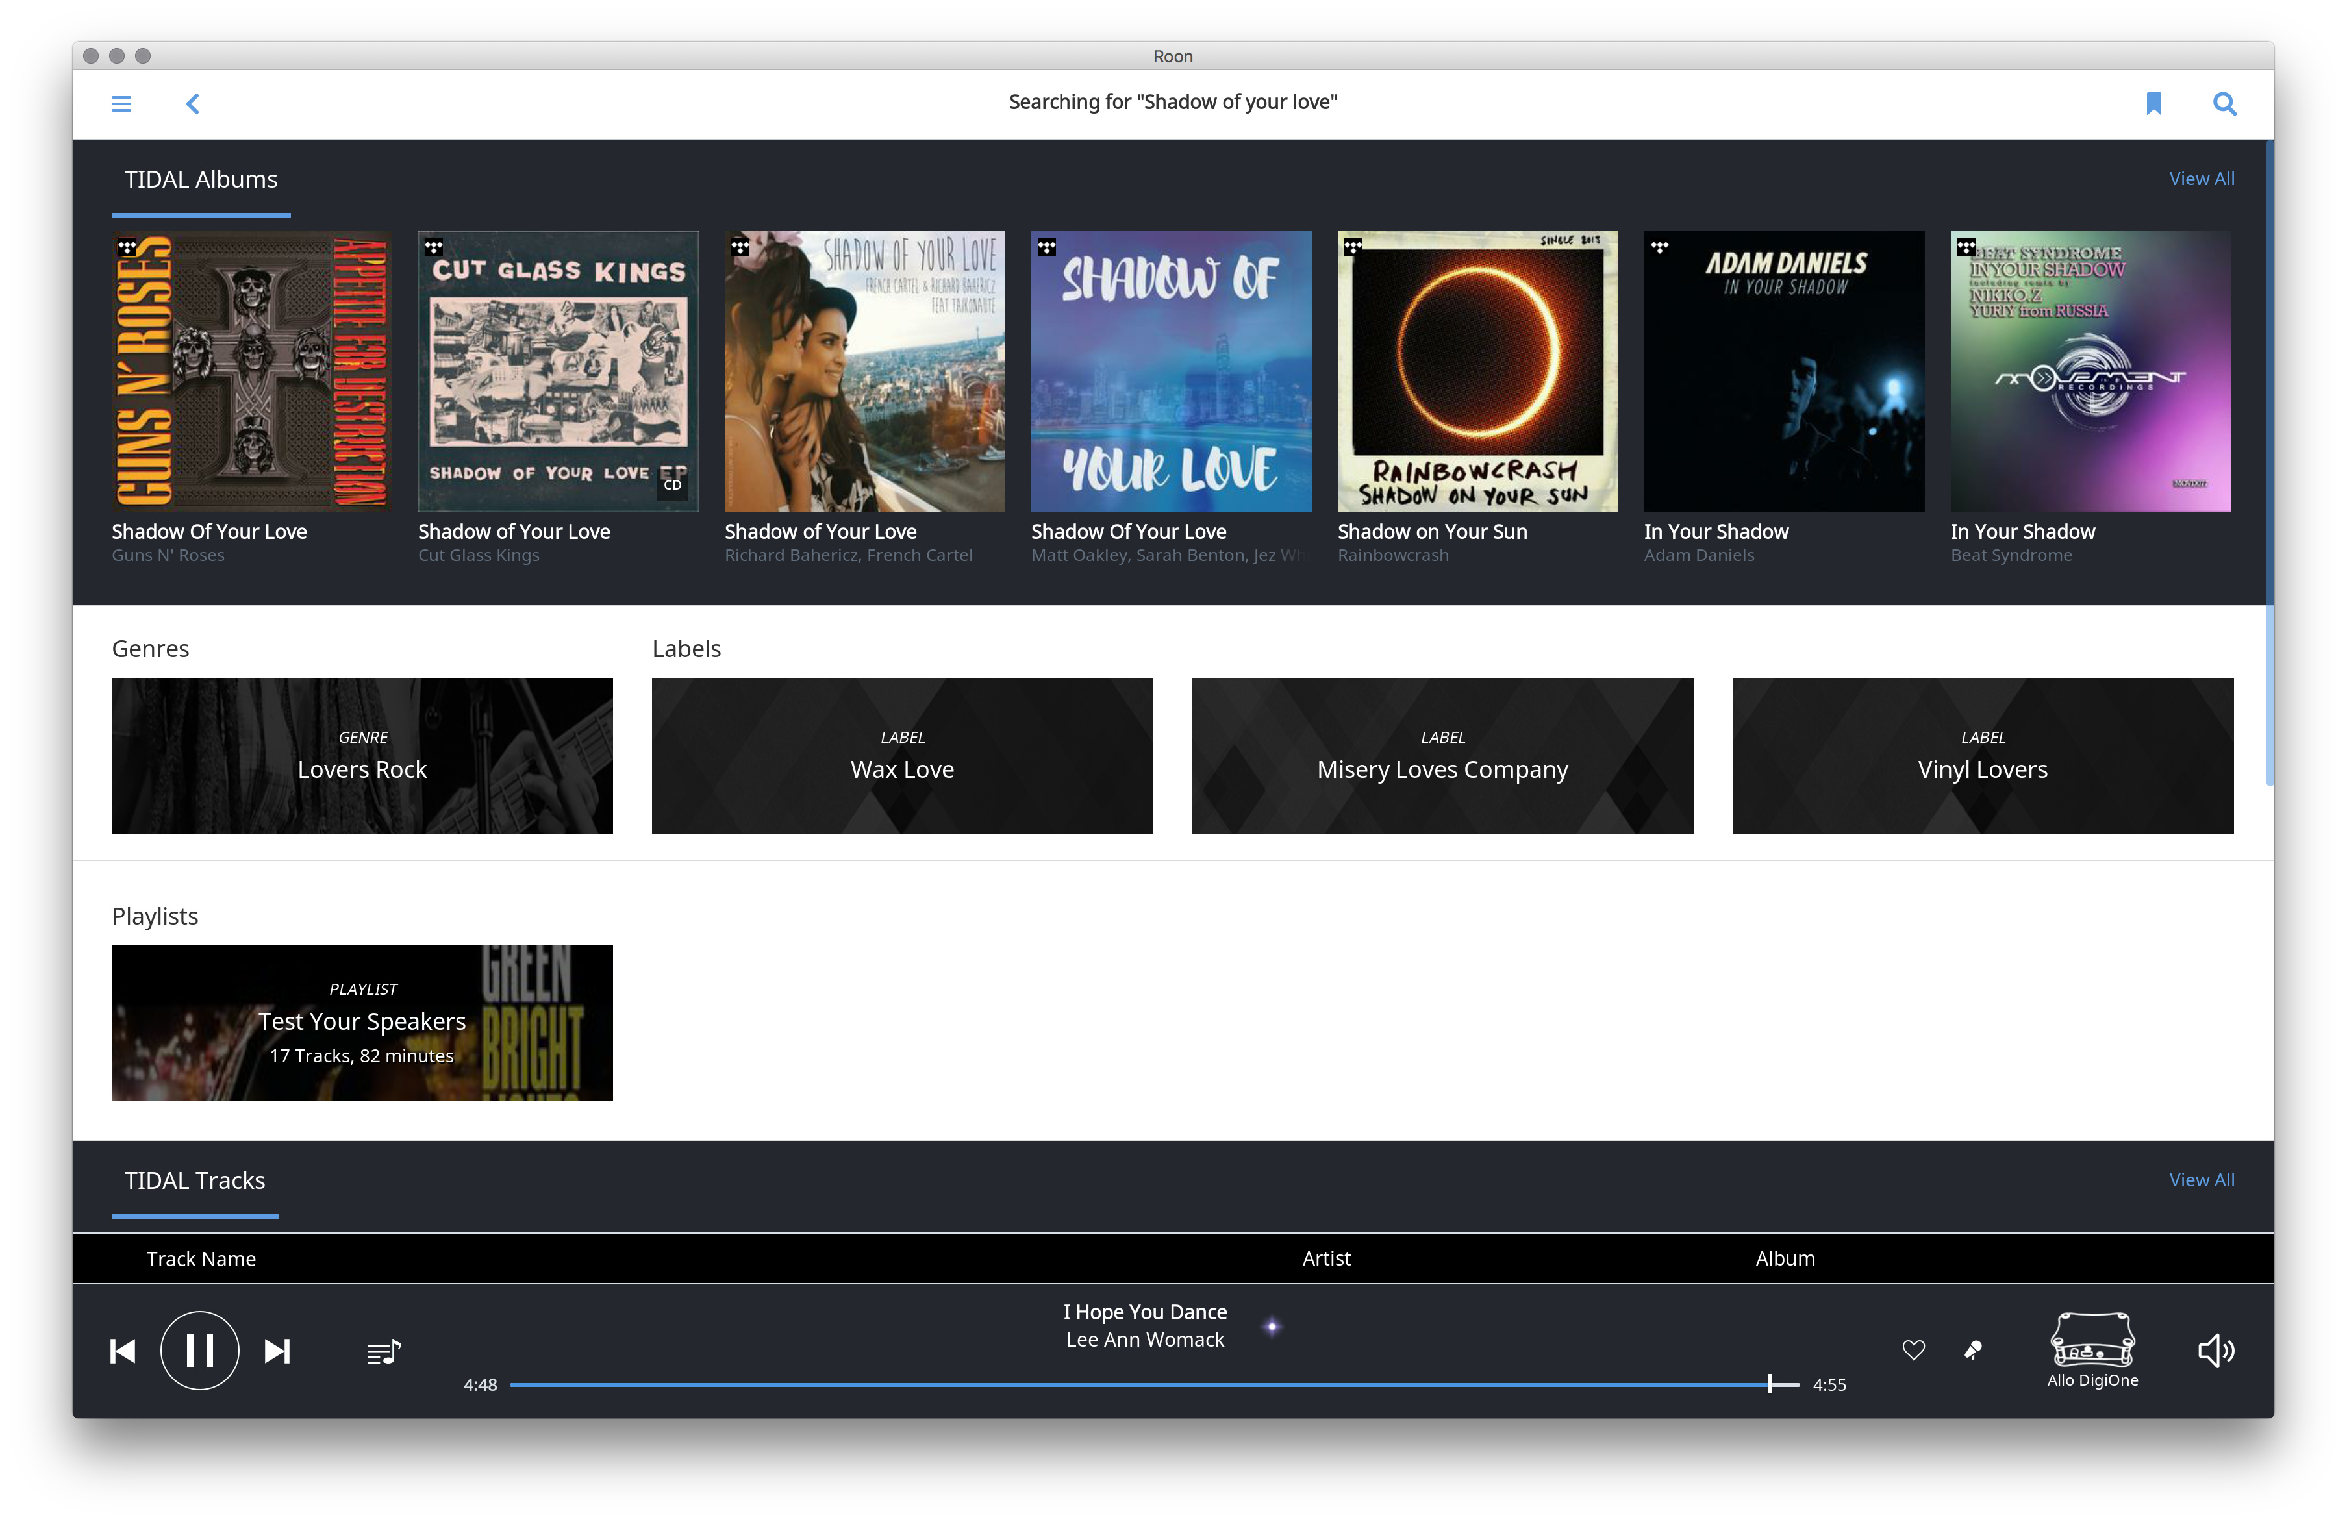Open the Lovers Rock genre tile
Viewport: 2347px width, 1522px height.
[362, 755]
